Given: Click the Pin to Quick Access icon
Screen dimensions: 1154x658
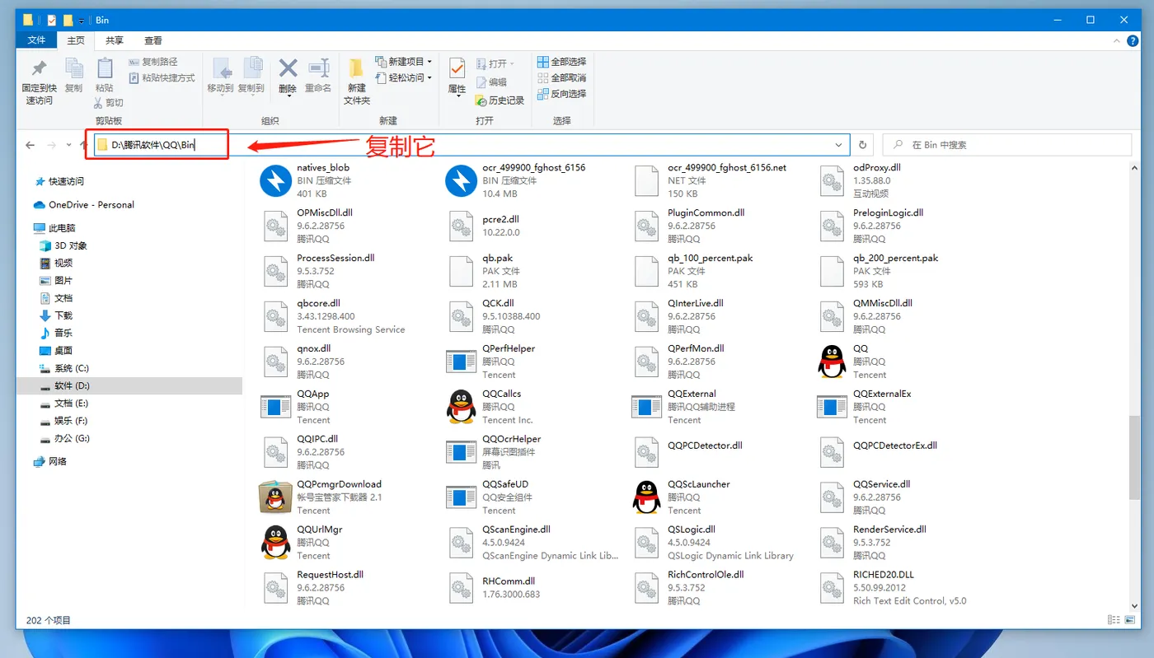Looking at the screenshot, I should 39,69.
